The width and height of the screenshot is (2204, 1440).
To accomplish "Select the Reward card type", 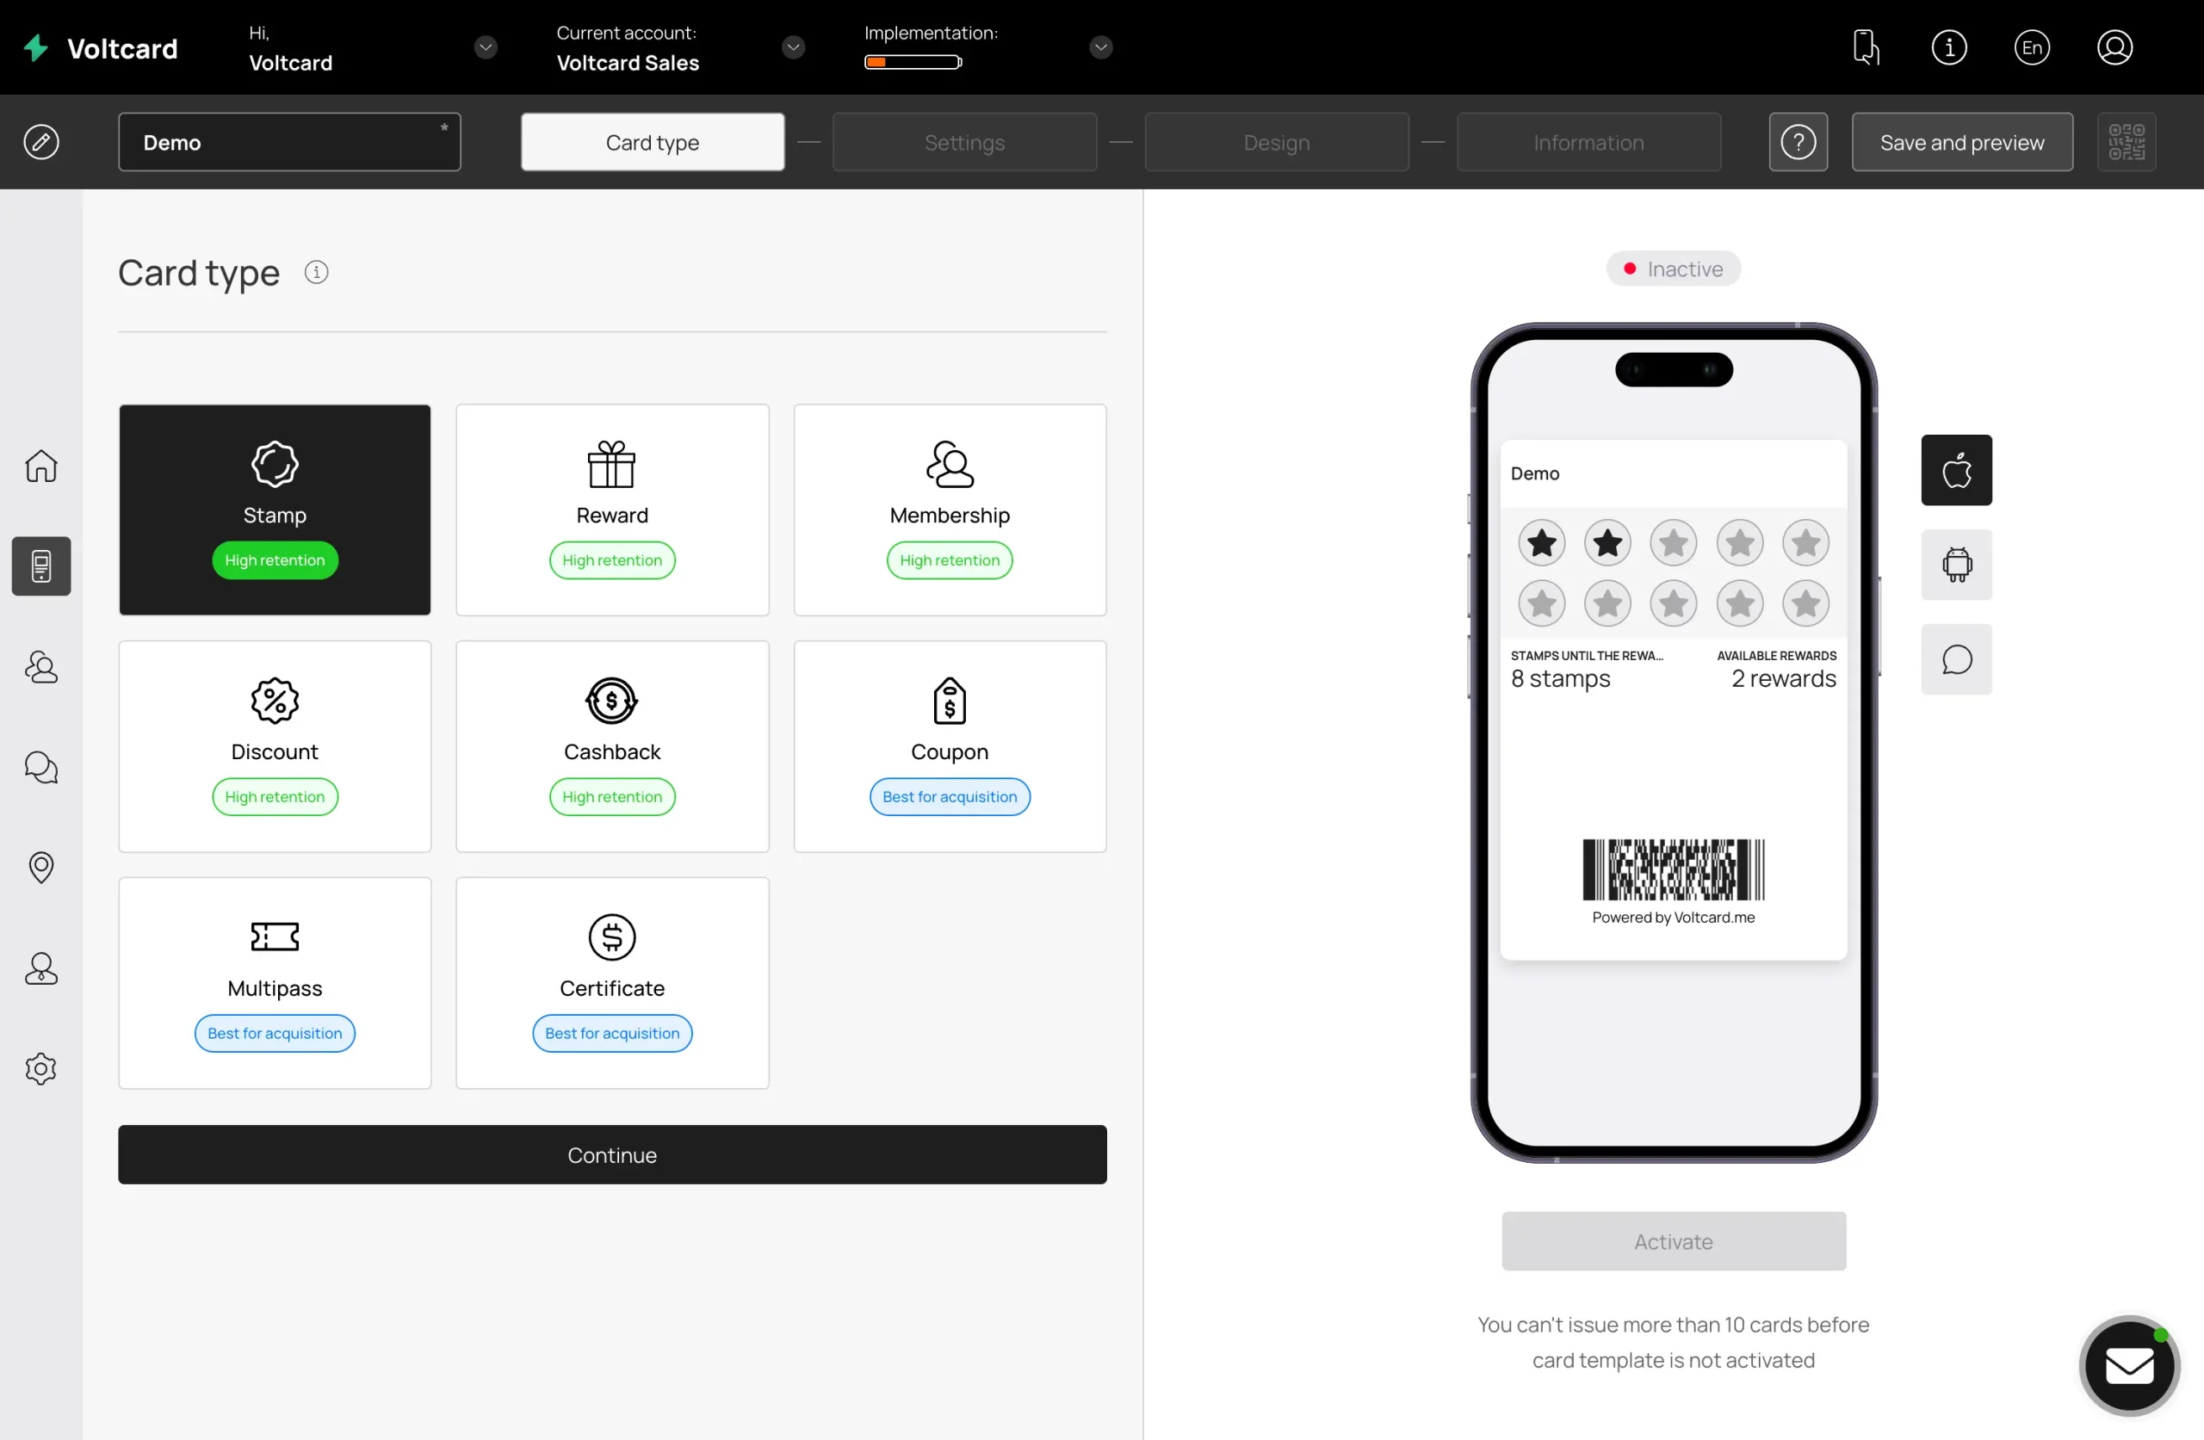I will click(x=612, y=510).
